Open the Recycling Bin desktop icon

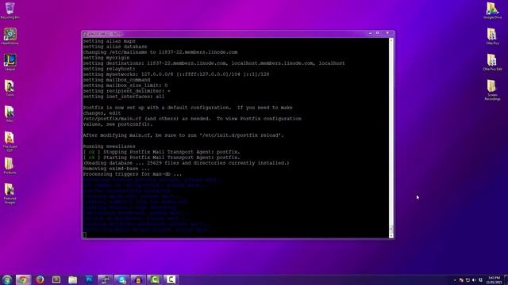(x=10, y=10)
